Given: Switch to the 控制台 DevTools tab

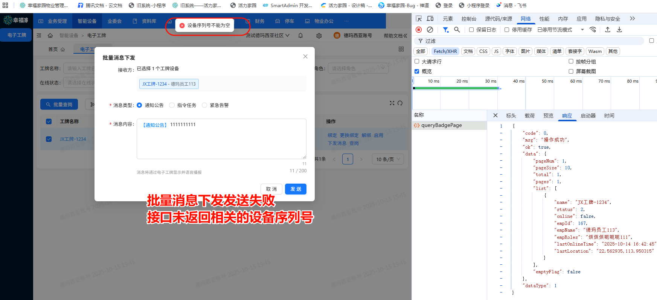Looking at the screenshot, I should (x=469, y=19).
